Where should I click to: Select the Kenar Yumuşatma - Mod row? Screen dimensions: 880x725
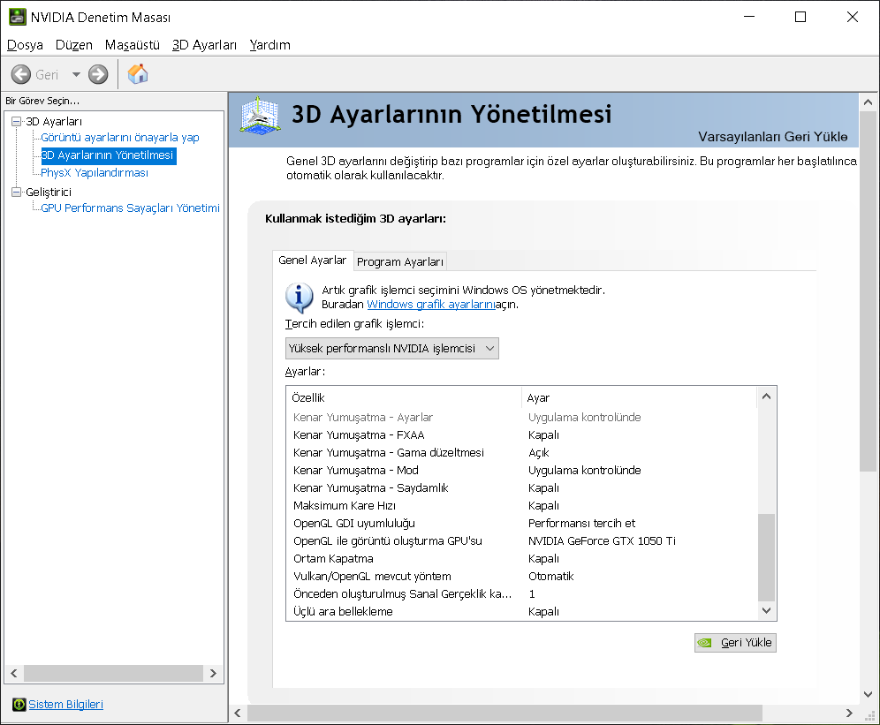click(x=522, y=471)
